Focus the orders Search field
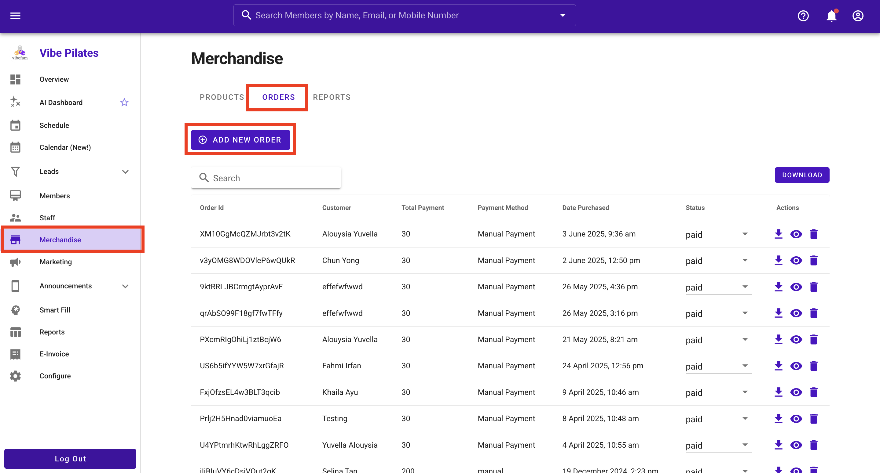This screenshot has height=473, width=880. click(266, 178)
